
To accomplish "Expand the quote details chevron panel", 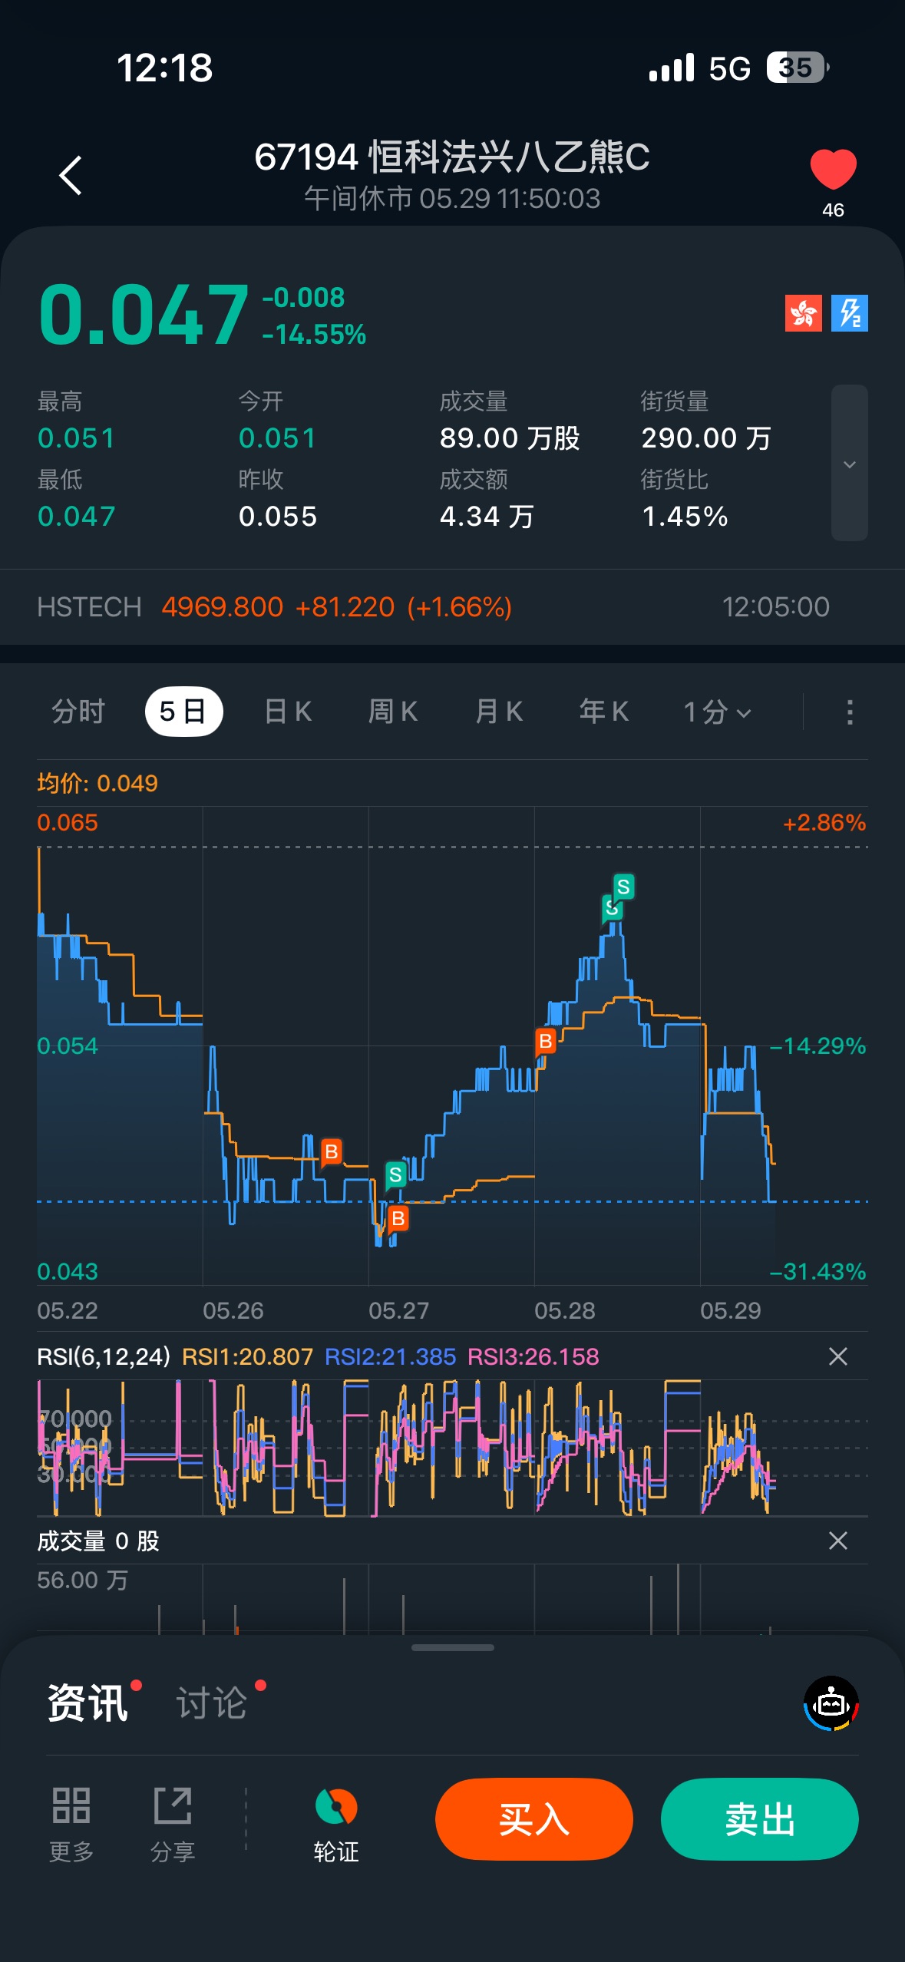I will pyautogui.click(x=850, y=463).
